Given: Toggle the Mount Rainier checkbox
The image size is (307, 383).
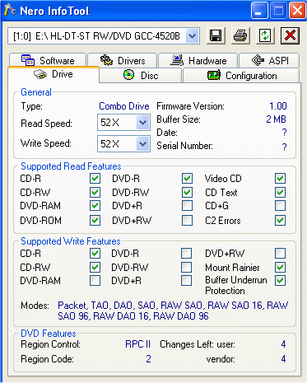Looking at the screenshot, I should pyautogui.click(x=280, y=267).
